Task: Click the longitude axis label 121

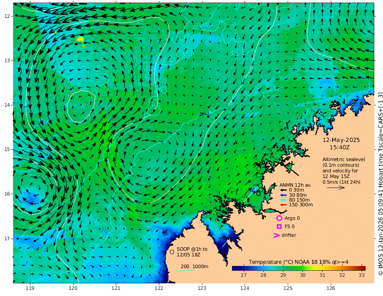Action: (116, 288)
